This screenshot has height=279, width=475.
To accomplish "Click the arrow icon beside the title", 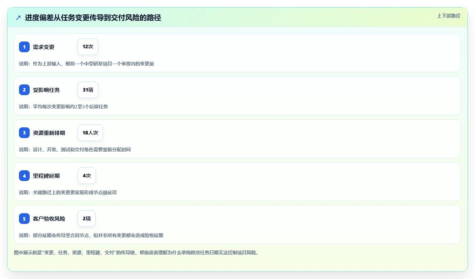I will coord(18,18).
